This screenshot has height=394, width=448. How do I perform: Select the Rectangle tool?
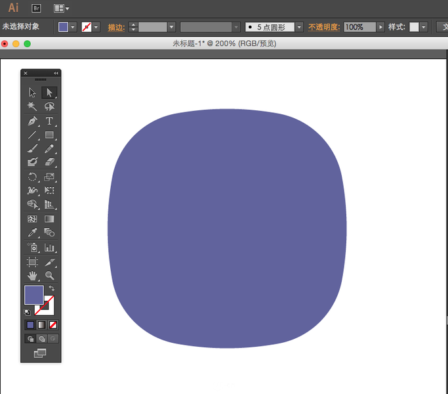(49, 135)
